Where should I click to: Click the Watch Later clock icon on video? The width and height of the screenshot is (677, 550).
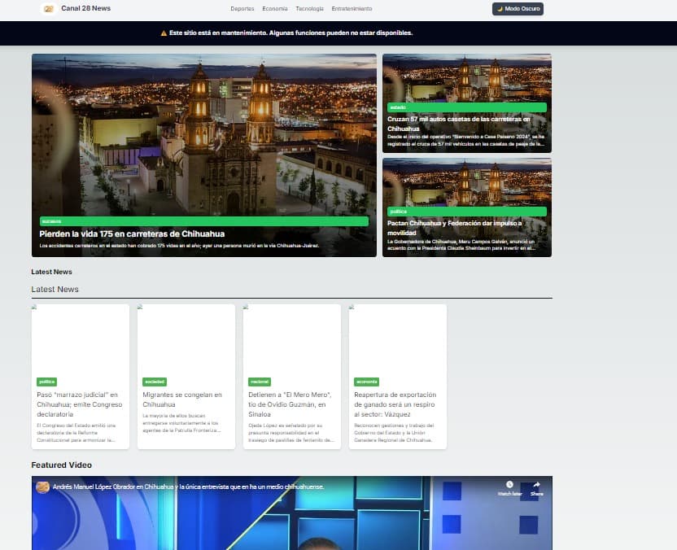tap(509, 485)
